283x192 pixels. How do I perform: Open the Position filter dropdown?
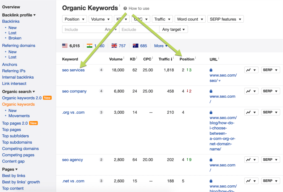click(x=75, y=19)
